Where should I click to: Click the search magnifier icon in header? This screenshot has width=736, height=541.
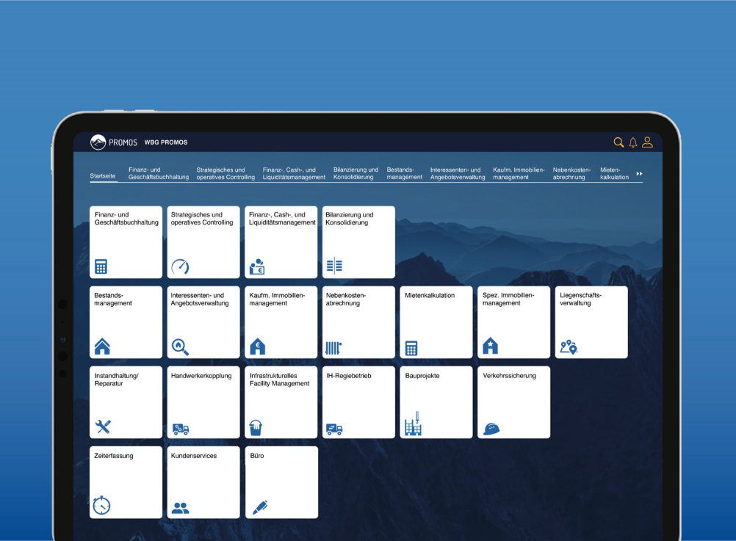618,142
